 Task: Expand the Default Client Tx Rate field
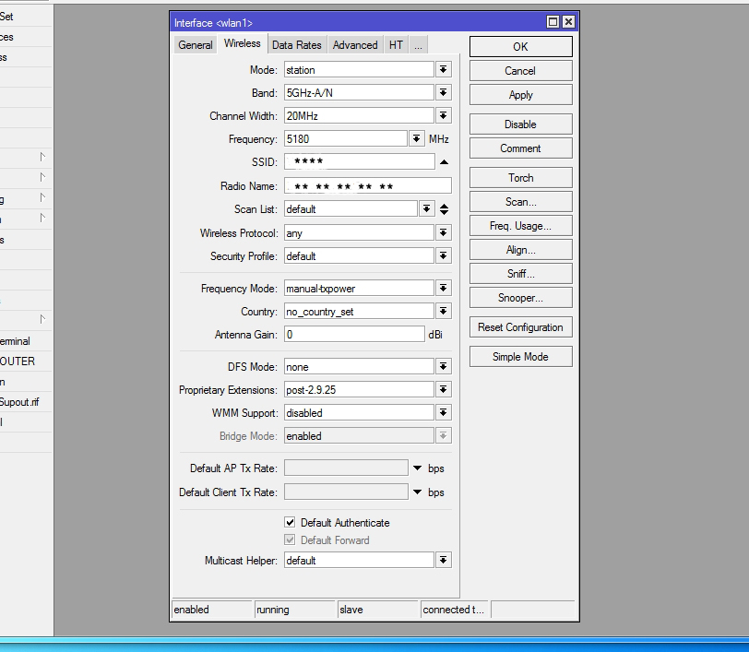click(x=418, y=492)
